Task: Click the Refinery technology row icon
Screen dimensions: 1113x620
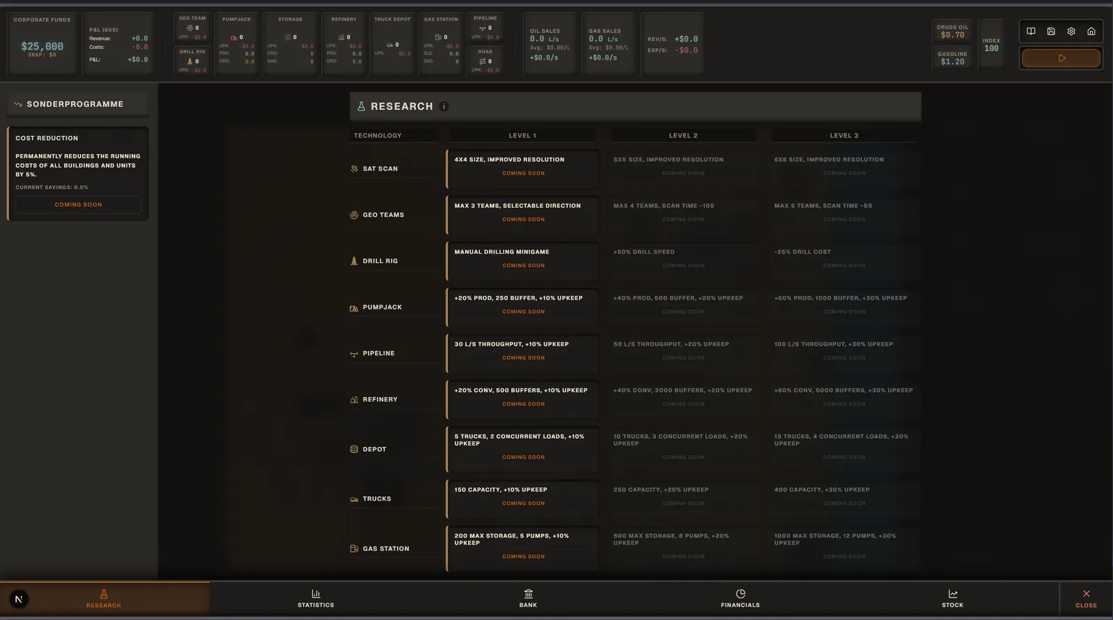Action: click(354, 400)
